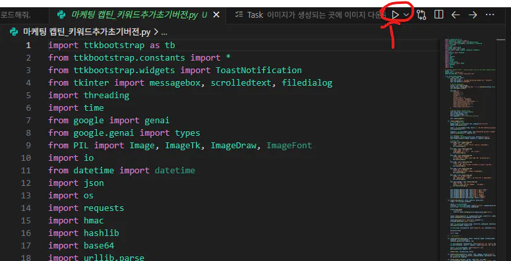Viewport: 511px width, 261px height.
Task: Expand the breadcrumb ellipsis after file name
Action: tap(164, 32)
